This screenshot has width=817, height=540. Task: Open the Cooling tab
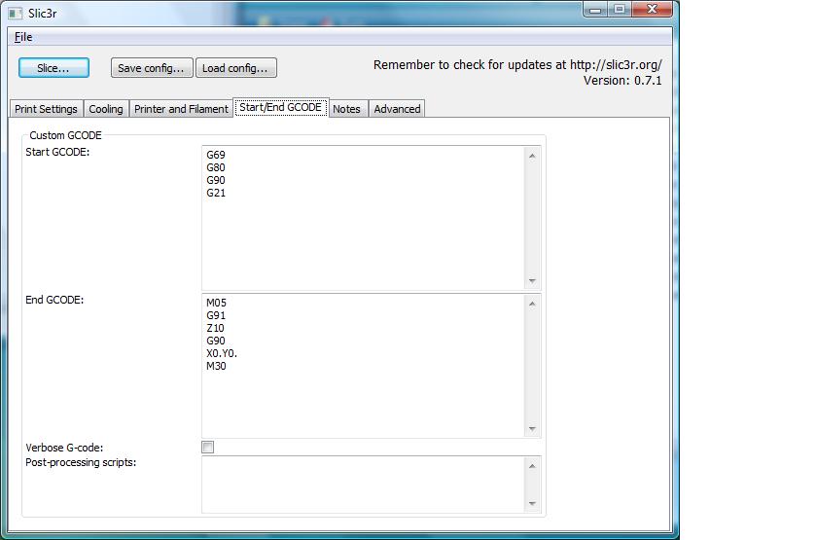click(x=106, y=109)
